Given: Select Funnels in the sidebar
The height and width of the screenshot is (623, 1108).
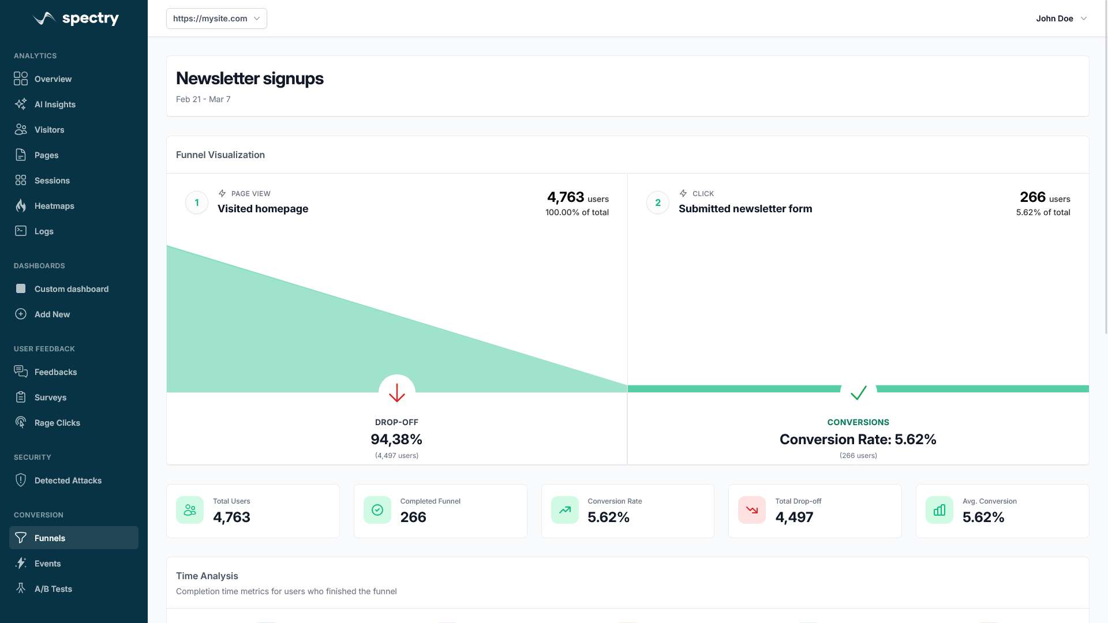Looking at the screenshot, I should point(50,538).
